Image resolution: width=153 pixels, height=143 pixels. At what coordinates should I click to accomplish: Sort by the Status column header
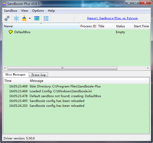(124, 26)
